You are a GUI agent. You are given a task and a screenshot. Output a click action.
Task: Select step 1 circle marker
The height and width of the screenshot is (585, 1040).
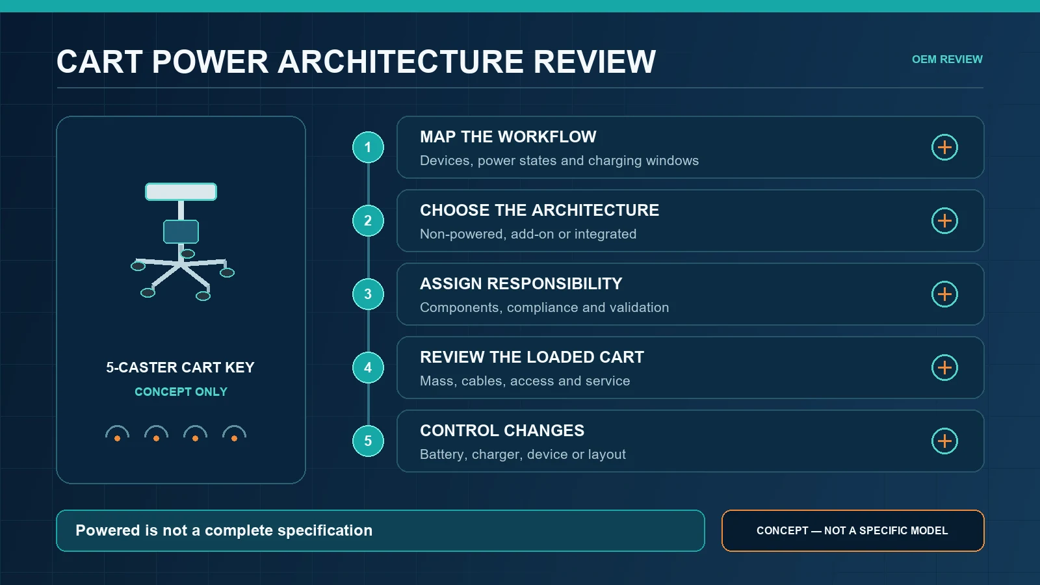point(368,148)
